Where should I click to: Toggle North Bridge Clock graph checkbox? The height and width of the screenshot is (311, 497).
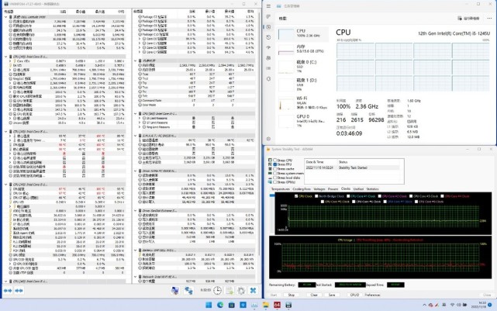pos(316,196)
